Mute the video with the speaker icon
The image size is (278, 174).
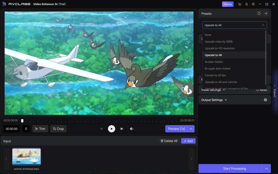pos(132,129)
